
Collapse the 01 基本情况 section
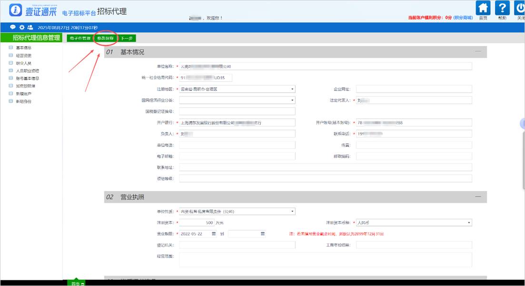pos(478,51)
